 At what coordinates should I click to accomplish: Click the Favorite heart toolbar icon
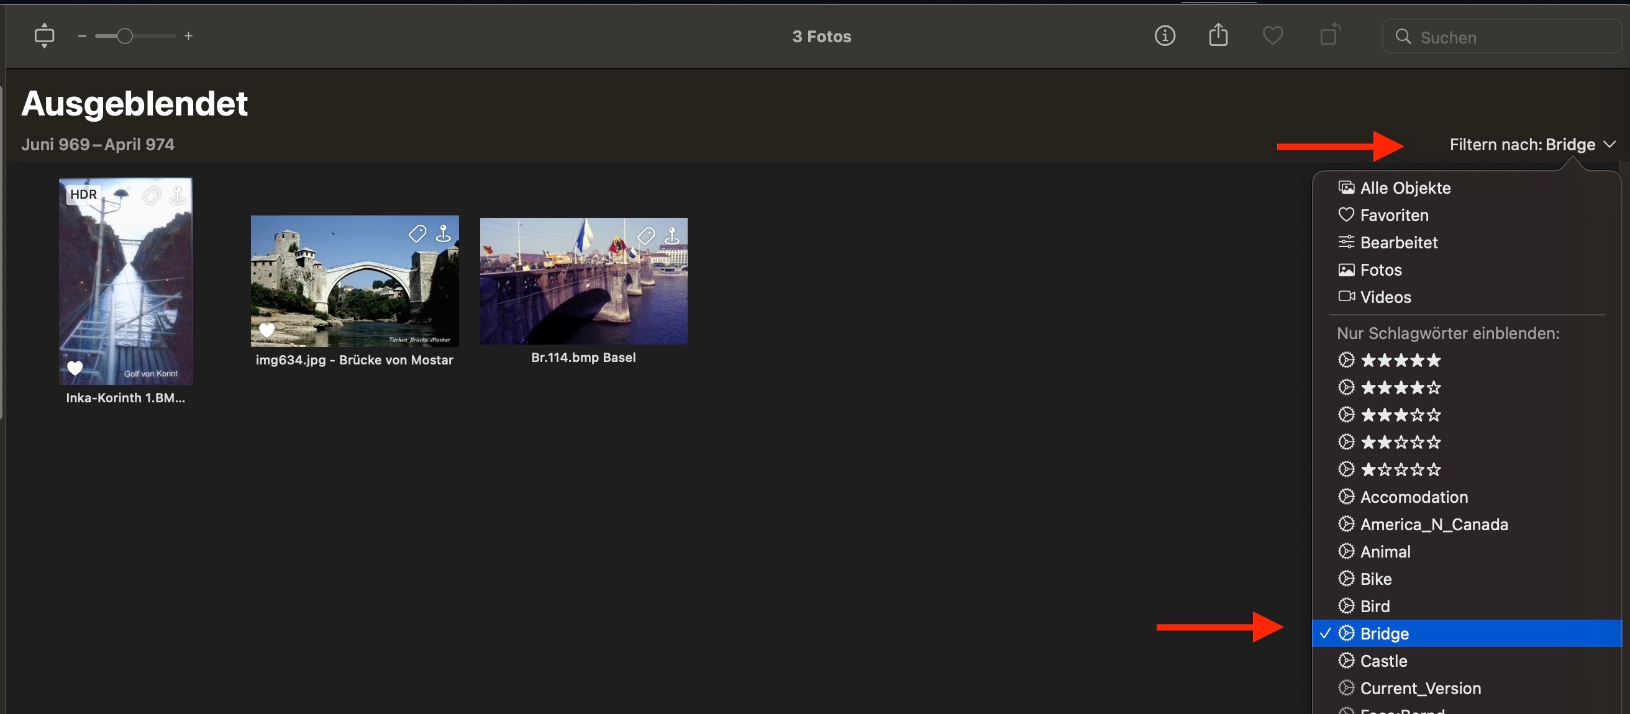[1272, 36]
